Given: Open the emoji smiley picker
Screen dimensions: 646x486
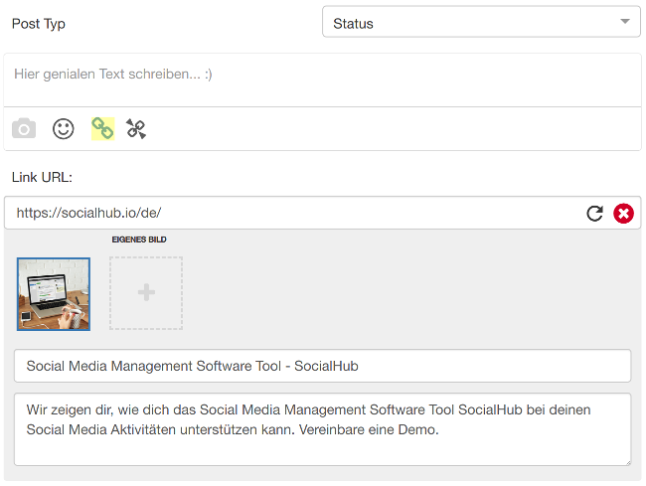Looking at the screenshot, I should (63, 129).
